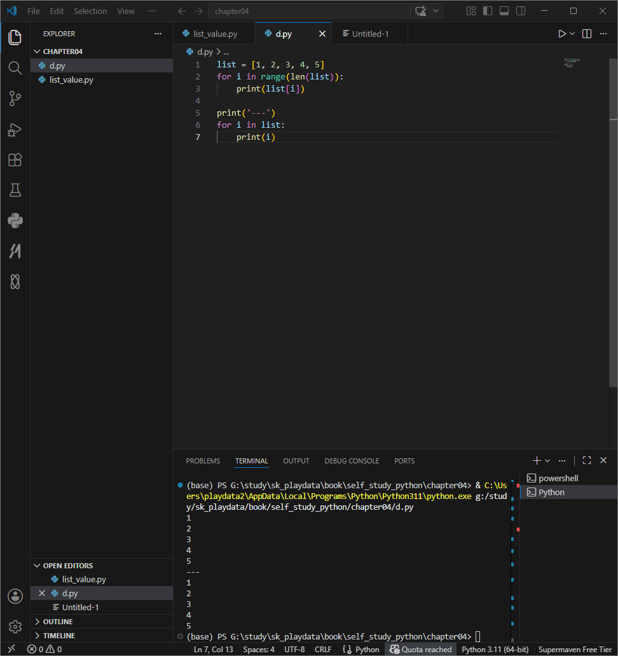Hide the terminal panel with X

(x=603, y=461)
